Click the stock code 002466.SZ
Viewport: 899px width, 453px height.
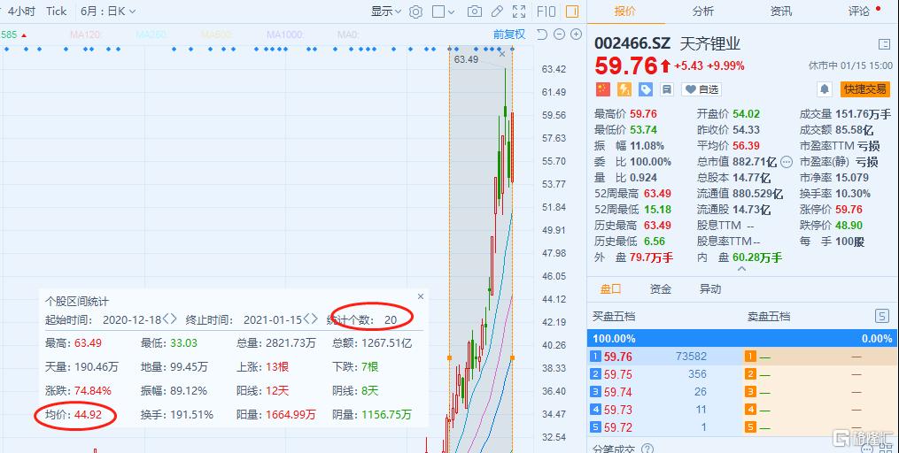pos(632,44)
